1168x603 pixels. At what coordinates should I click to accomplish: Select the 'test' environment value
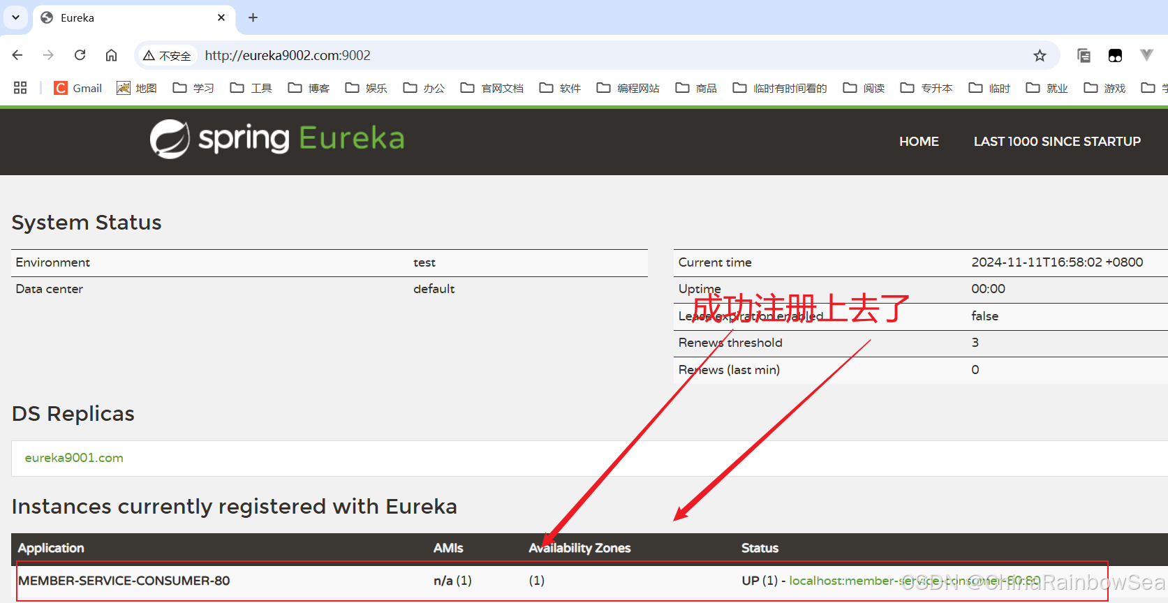[424, 262]
